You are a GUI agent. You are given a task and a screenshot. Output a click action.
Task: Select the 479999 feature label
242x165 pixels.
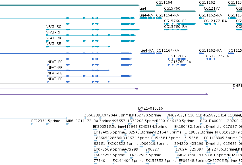(131, 149)
